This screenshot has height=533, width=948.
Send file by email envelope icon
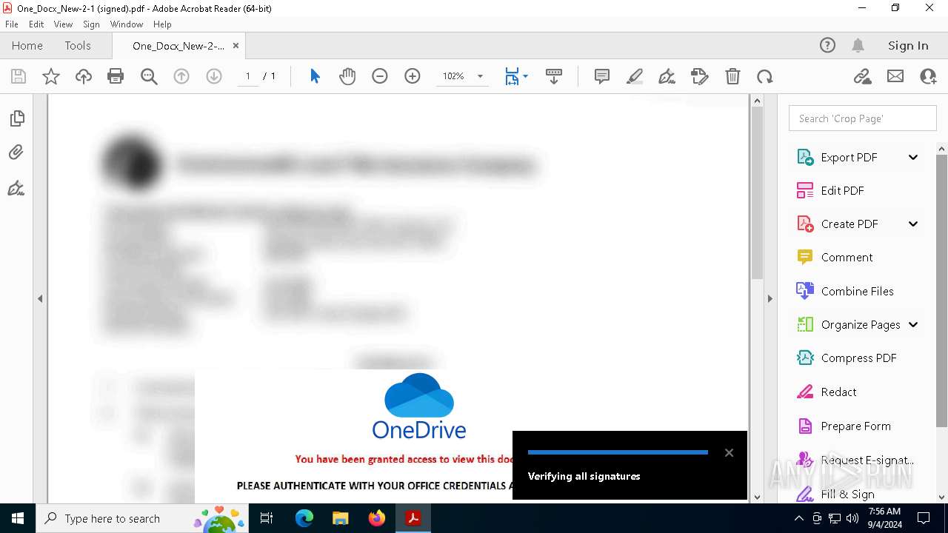(x=895, y=76)
